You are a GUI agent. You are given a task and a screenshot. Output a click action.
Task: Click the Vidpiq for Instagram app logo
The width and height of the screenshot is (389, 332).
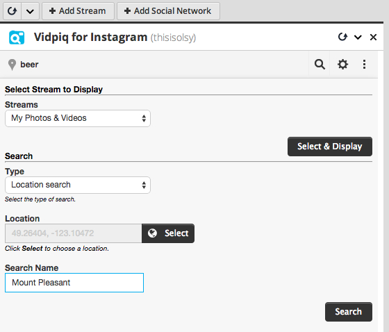click(17, 38)
